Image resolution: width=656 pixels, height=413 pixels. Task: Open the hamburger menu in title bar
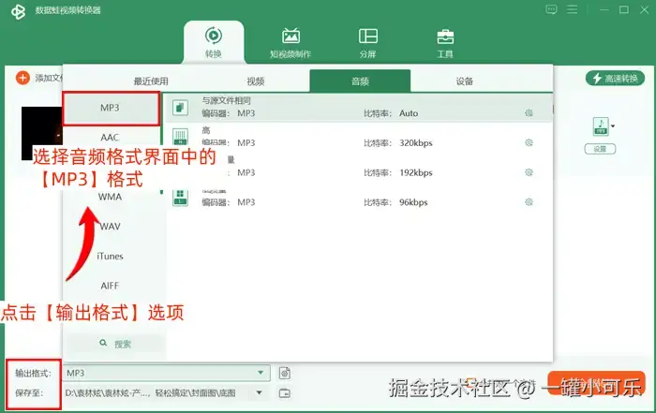click(572, 9)
